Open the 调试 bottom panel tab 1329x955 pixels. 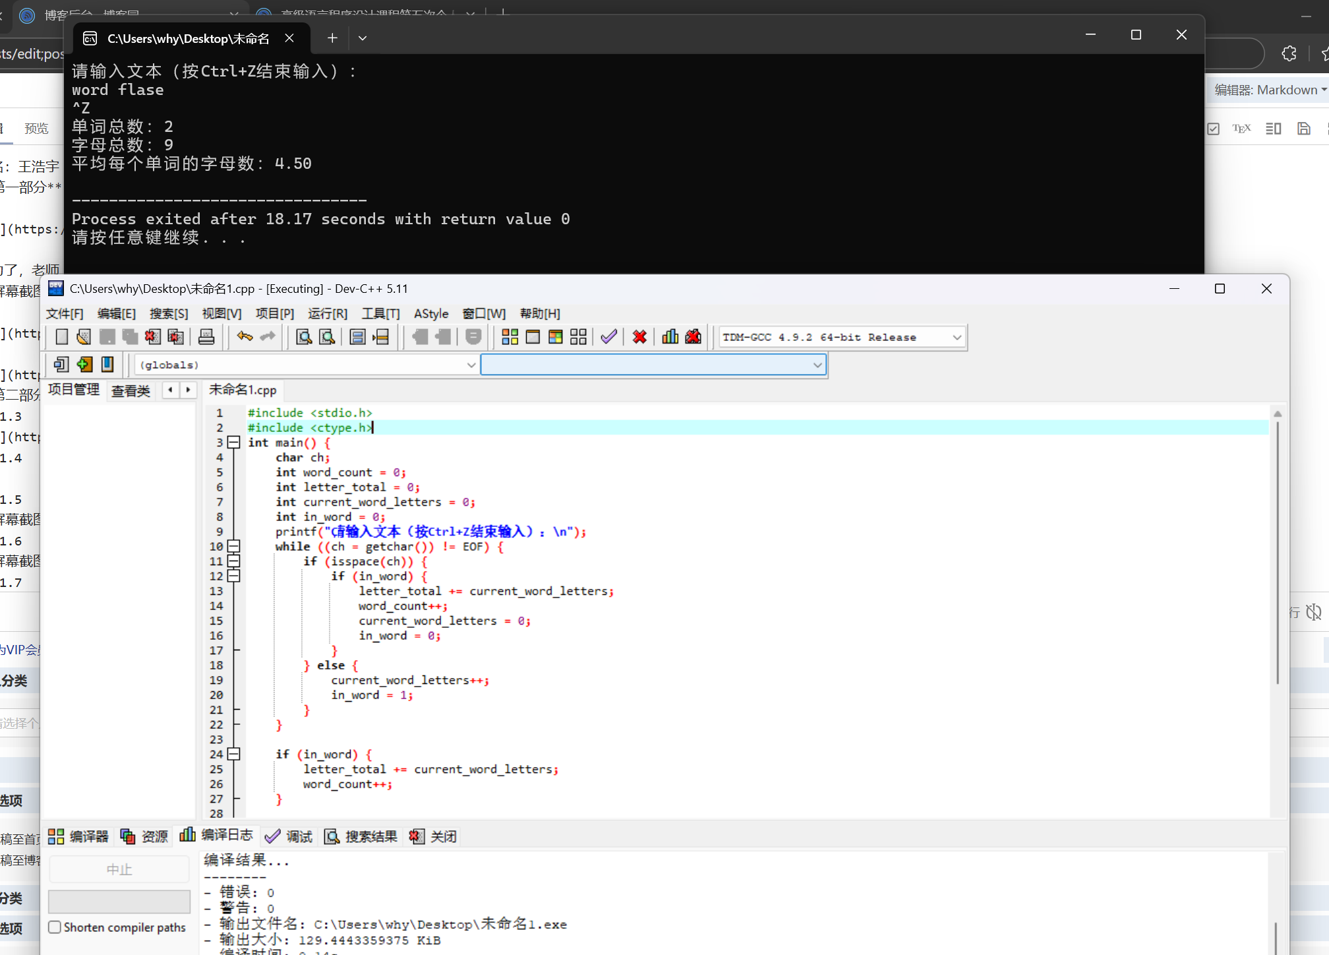pos(289,836)
